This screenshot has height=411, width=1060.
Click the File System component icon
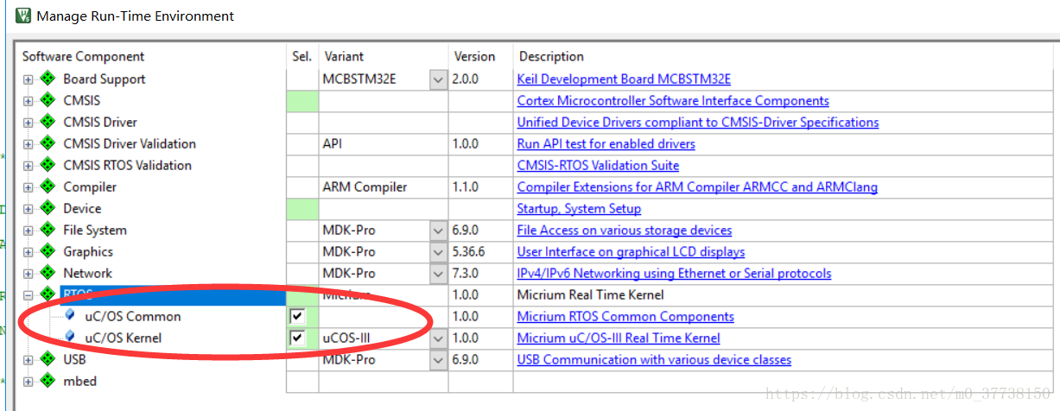tap(48, 230)
